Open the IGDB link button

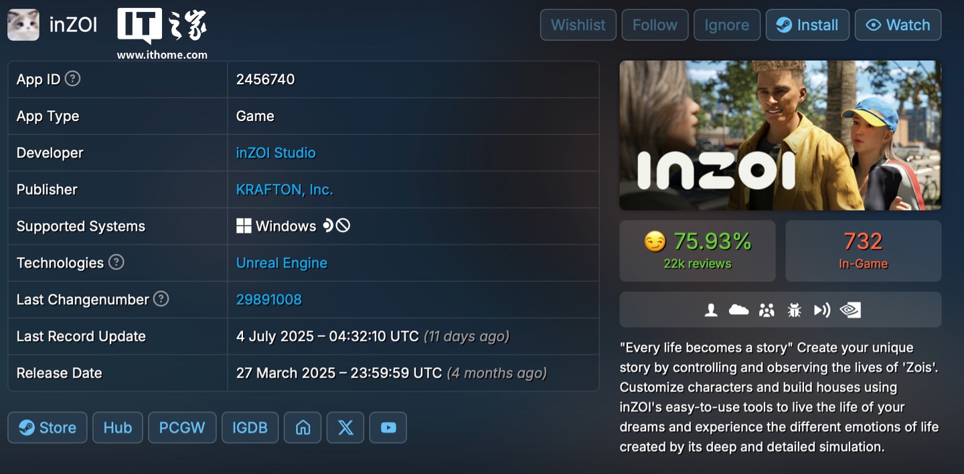click(x=250, y=428)
